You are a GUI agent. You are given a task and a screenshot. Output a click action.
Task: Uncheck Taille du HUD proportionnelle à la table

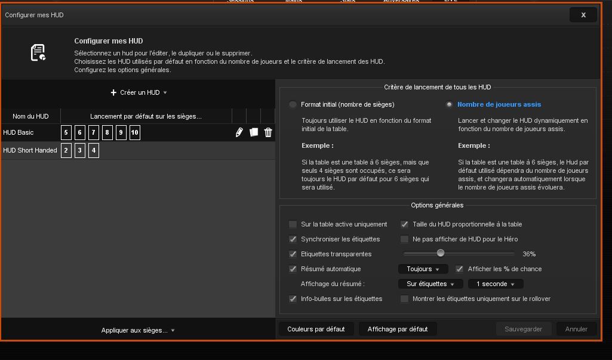coord(404,225)
